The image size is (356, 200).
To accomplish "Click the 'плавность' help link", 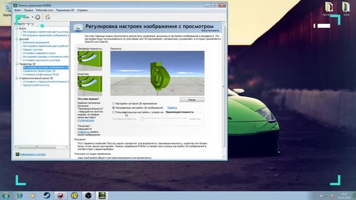I will pos(83,132).
